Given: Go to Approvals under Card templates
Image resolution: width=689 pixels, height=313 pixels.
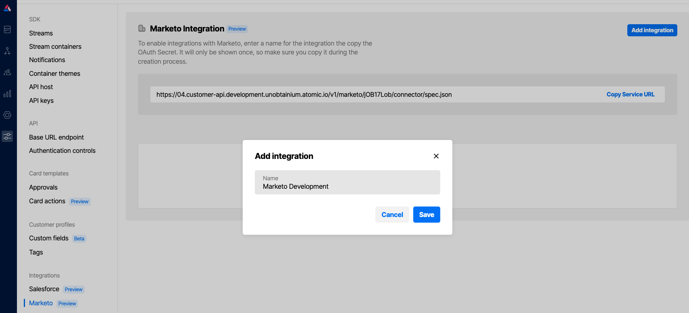Looking at the screenshot, I should point(43,187).
